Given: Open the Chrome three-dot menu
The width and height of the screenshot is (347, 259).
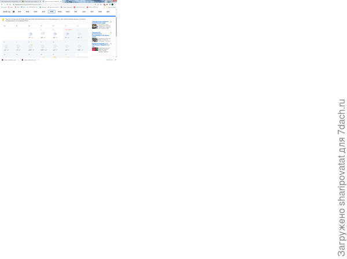Looking at the screenshot, I should [115, 5].
